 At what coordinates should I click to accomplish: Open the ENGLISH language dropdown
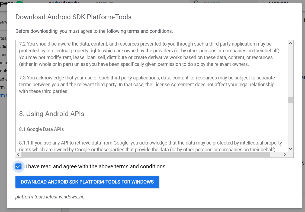click(280, 3)
